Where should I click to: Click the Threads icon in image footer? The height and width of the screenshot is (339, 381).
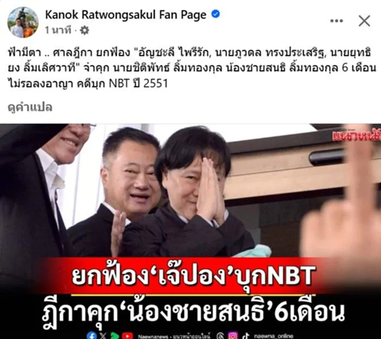pyautogui.click(x=220, y=336)
